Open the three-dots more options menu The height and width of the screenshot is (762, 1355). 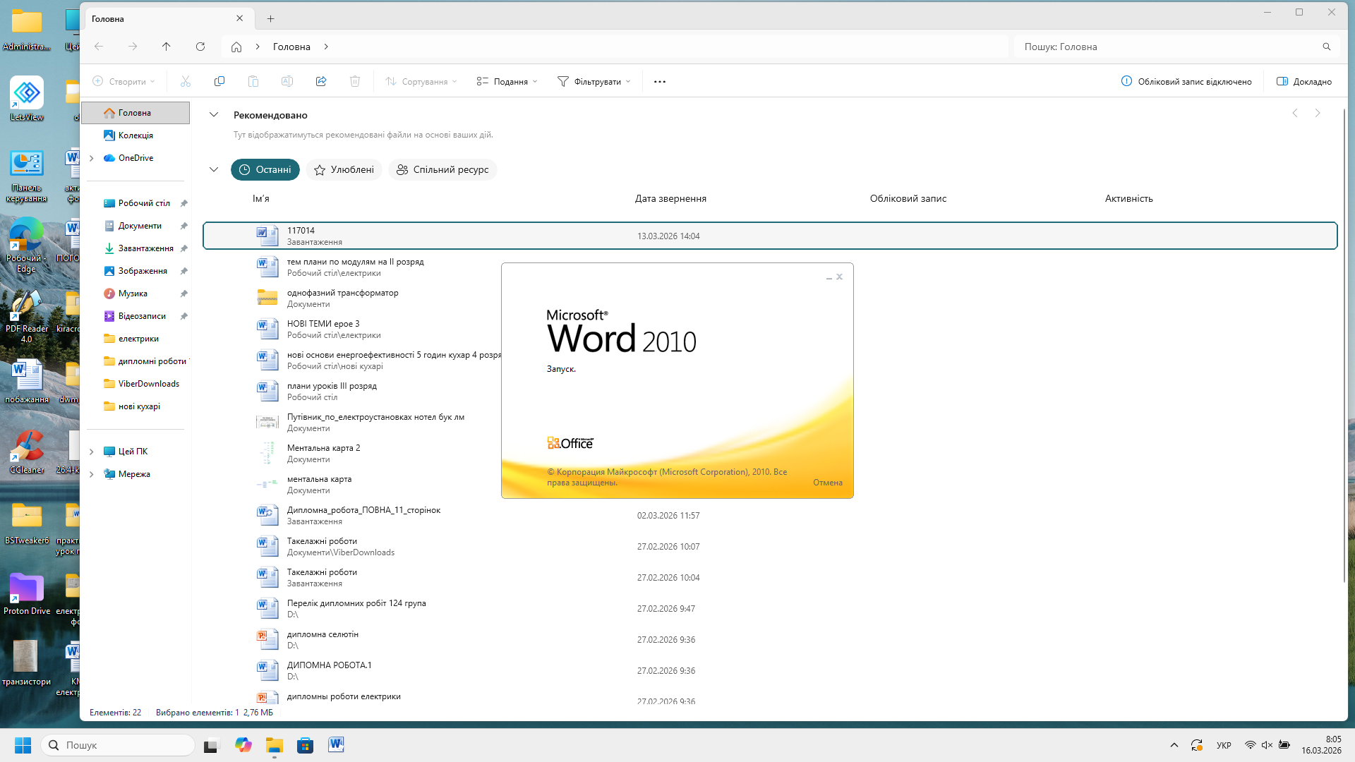[x=659, y=82]
